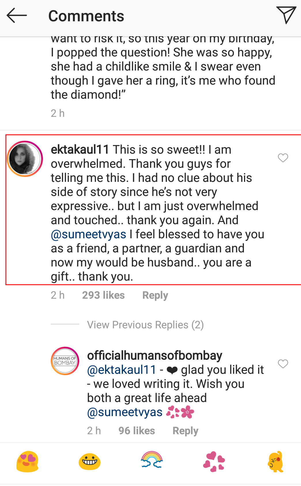Viewport: 301px width, 486px height.
Task: Open the @ektakaul11 mention in the reply
Action: tap(121, 370)
